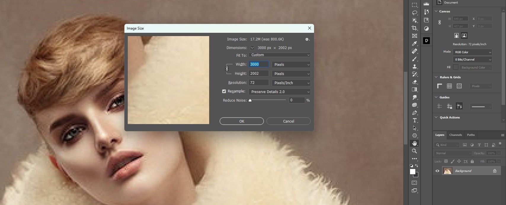Toggle Quick Mask mode
This screenshot has height=205, width=506.
[x=414, y=183]
